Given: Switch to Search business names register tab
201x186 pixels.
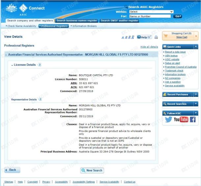Looking at the screenshot, I should (77, 20).
